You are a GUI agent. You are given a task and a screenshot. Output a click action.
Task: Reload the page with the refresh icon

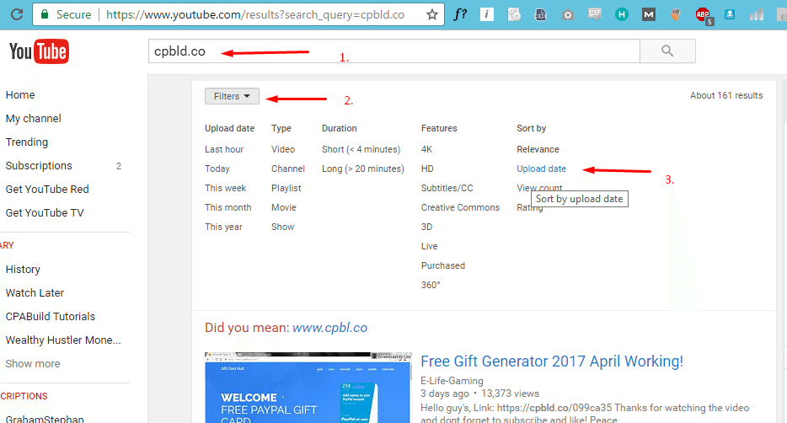17,14
